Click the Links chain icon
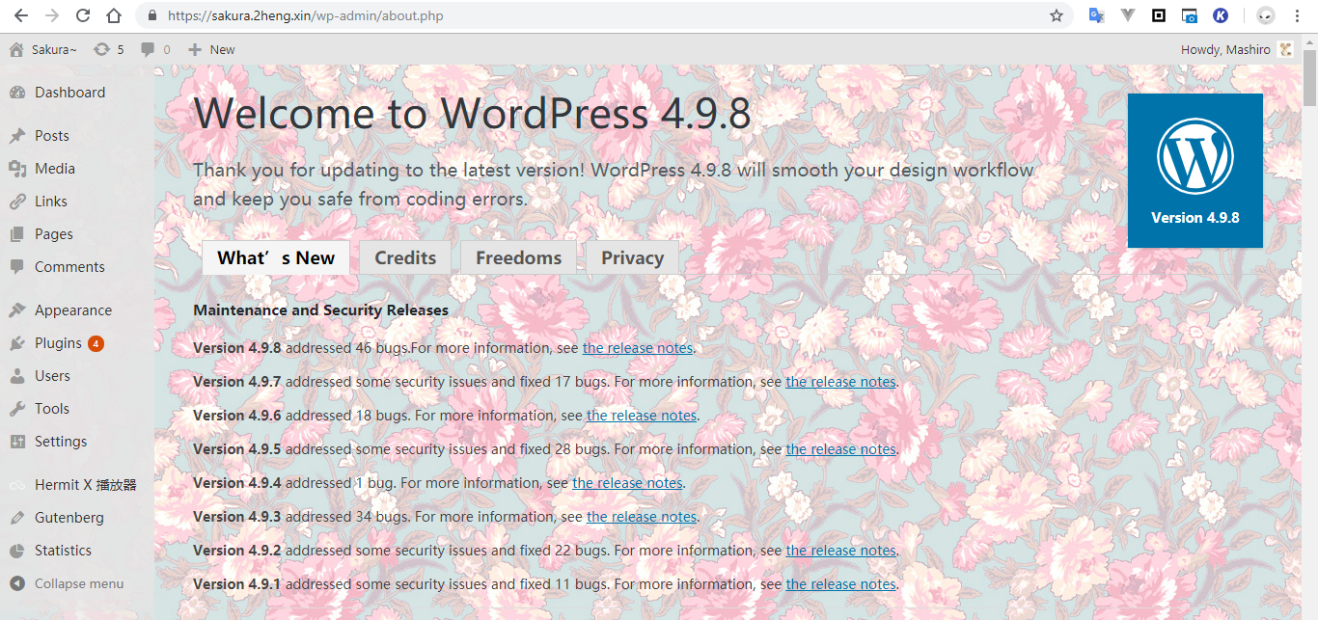Viewport: 1318px width, 620px height. pos(17,202)
